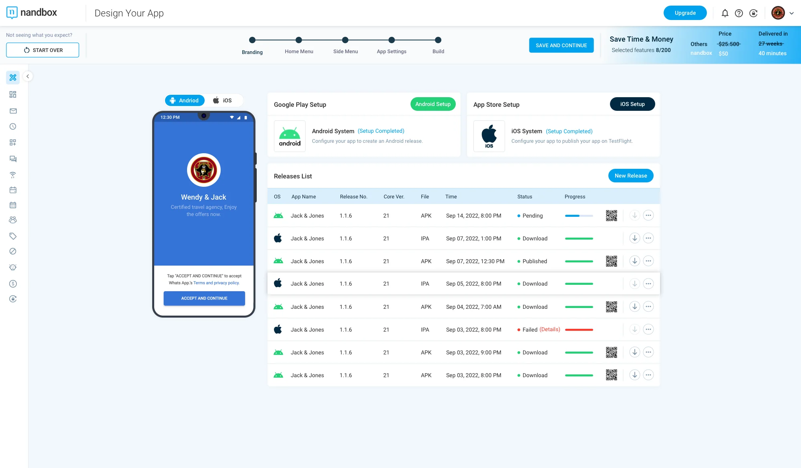Image resolution: width=801 pixels, height=468 pixels.
Task: Click the SAVE AND CONTINUE button
Action: point(561,45)
